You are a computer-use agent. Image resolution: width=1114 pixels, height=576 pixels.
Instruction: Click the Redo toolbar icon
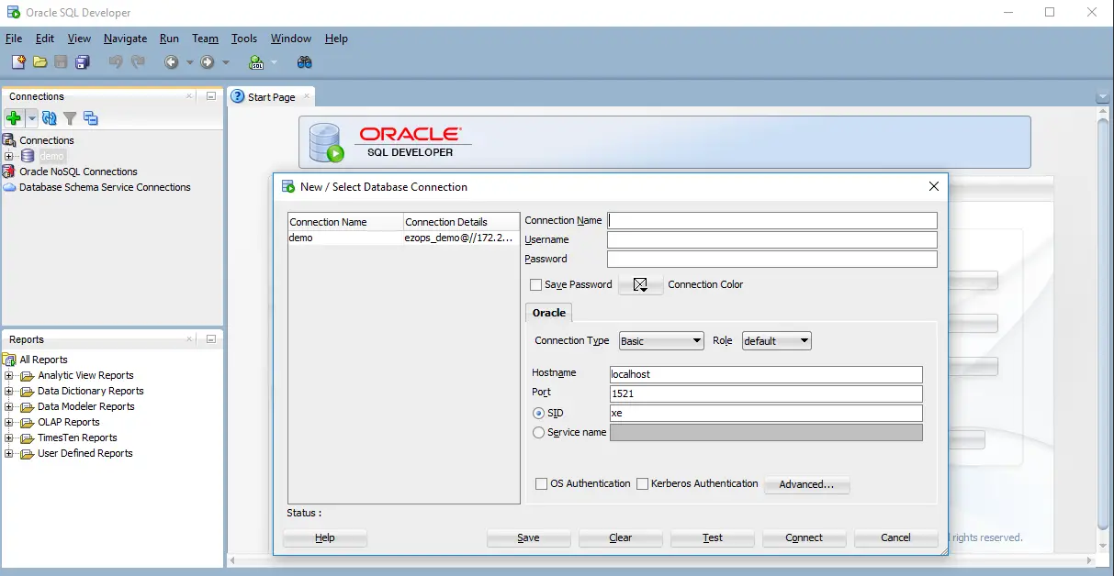pos(138,62)
